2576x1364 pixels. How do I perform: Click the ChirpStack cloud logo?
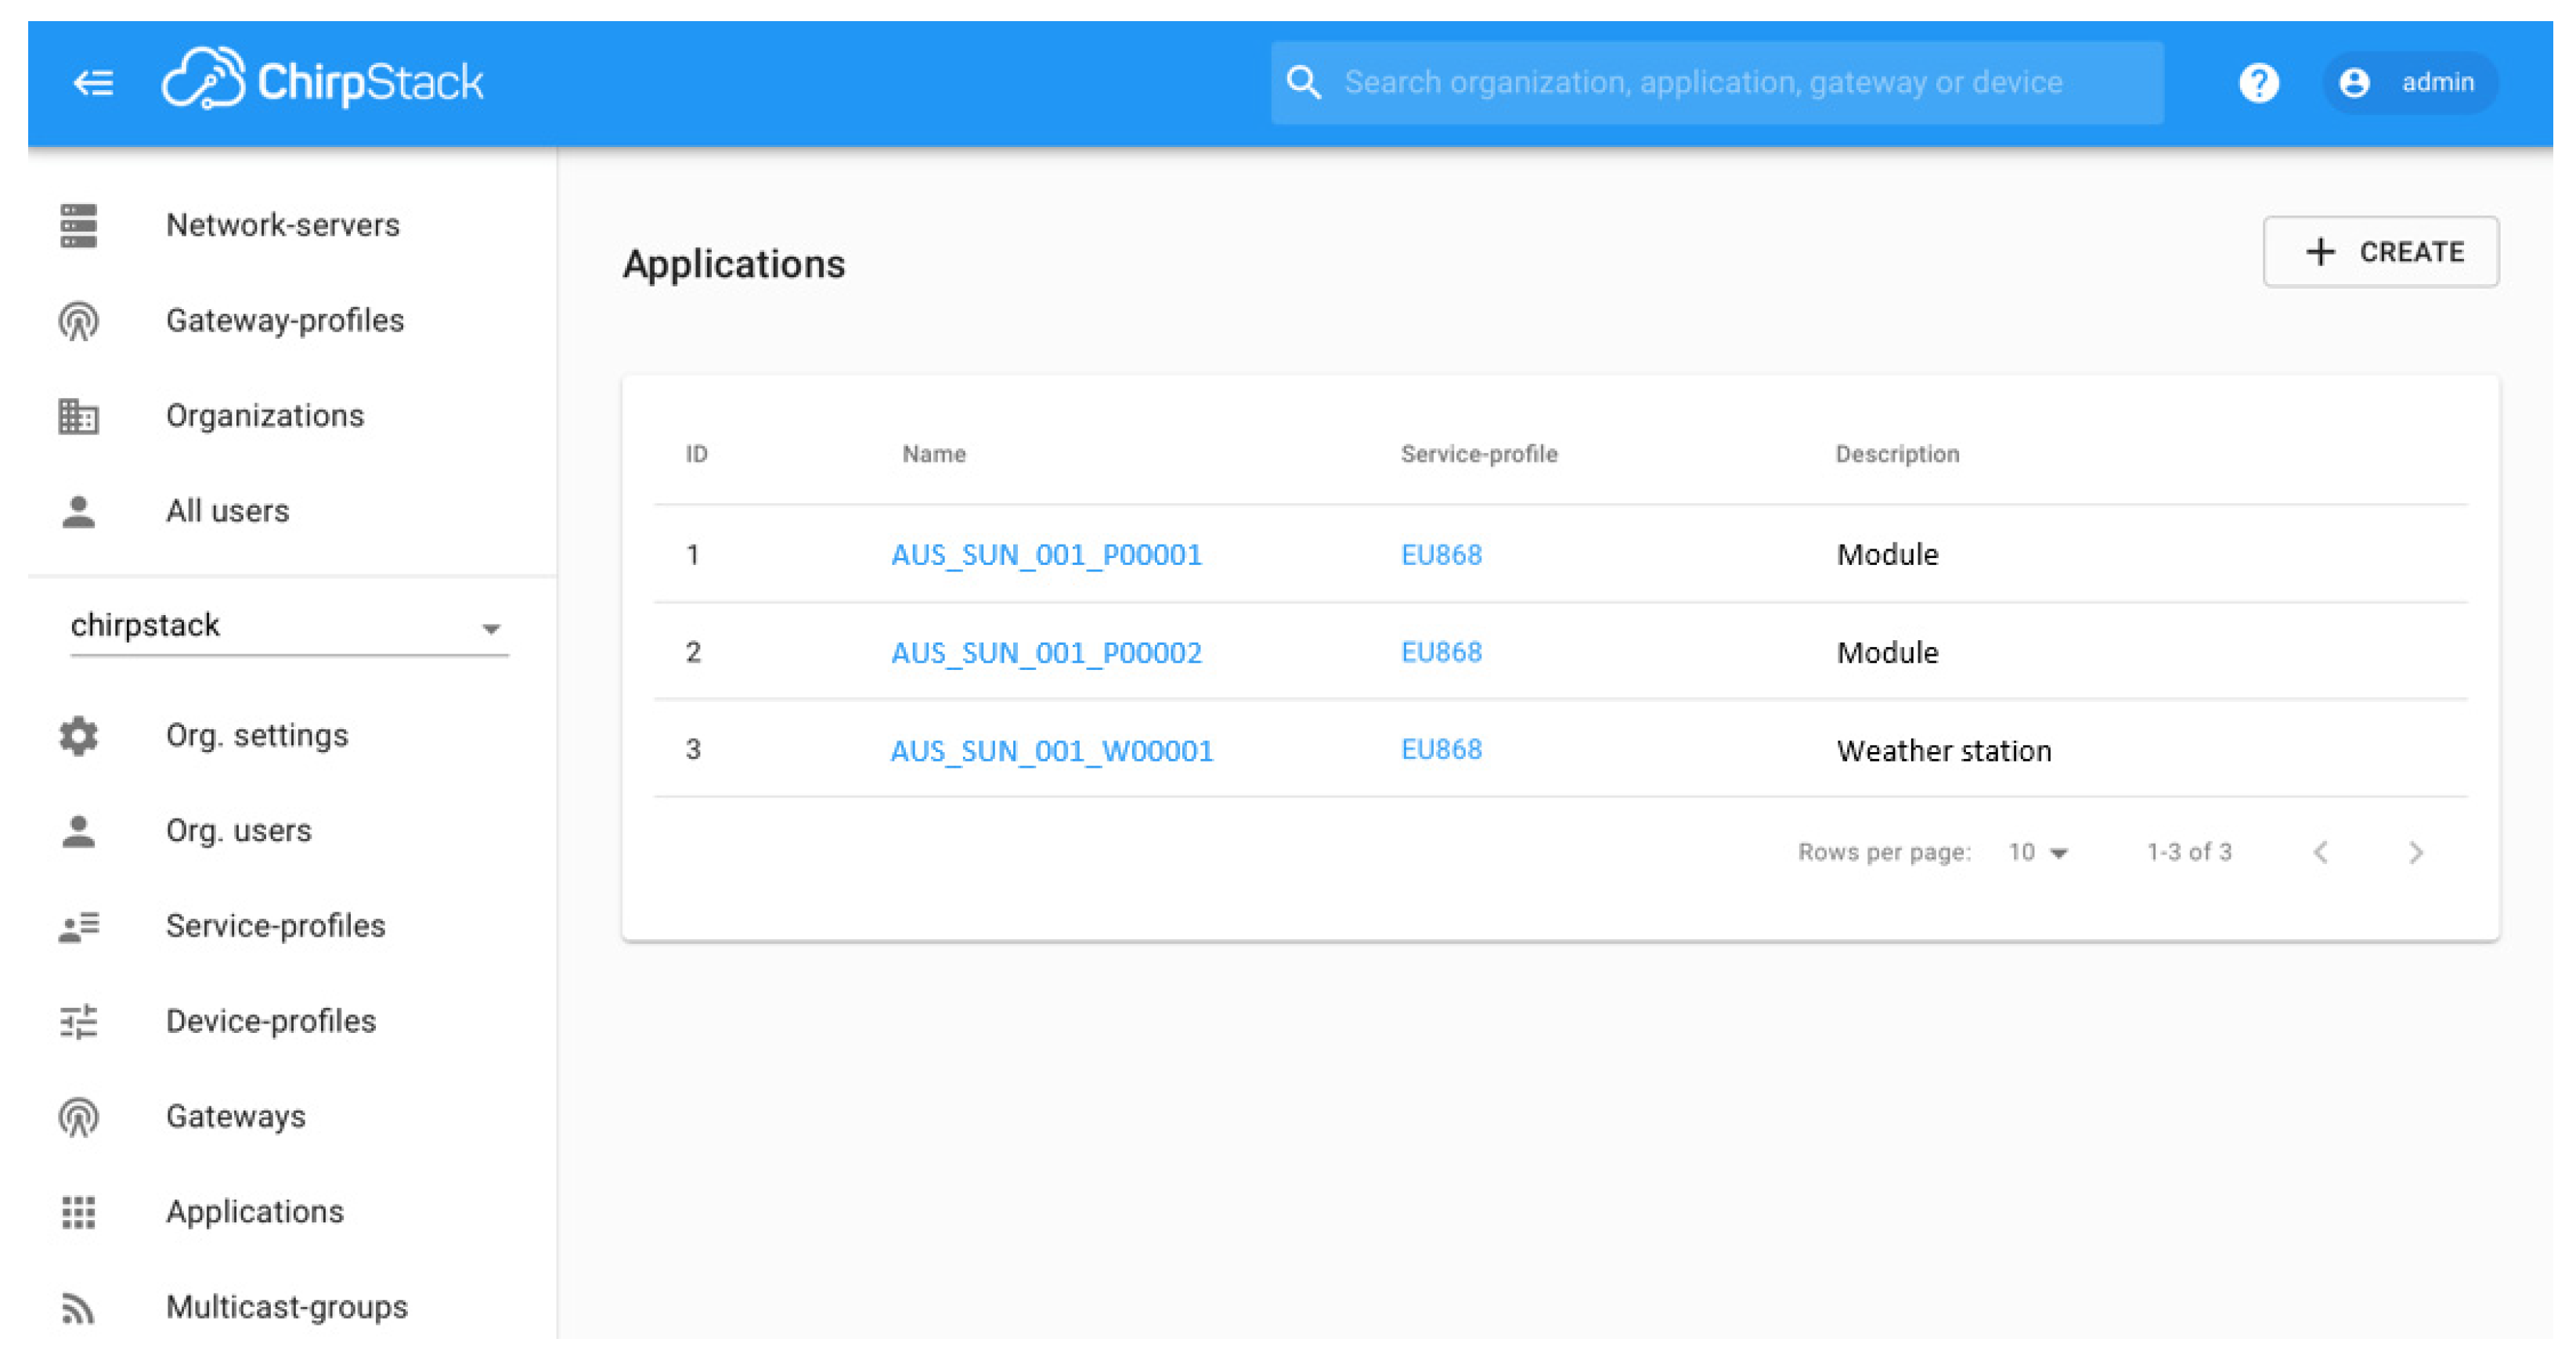203,79
